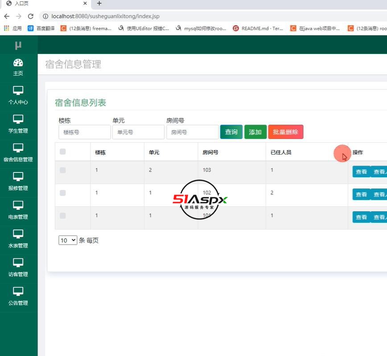Toggle the select-all checkbox in table header
The height and width of the screenshot is (356, 387).
pos(63,151)
